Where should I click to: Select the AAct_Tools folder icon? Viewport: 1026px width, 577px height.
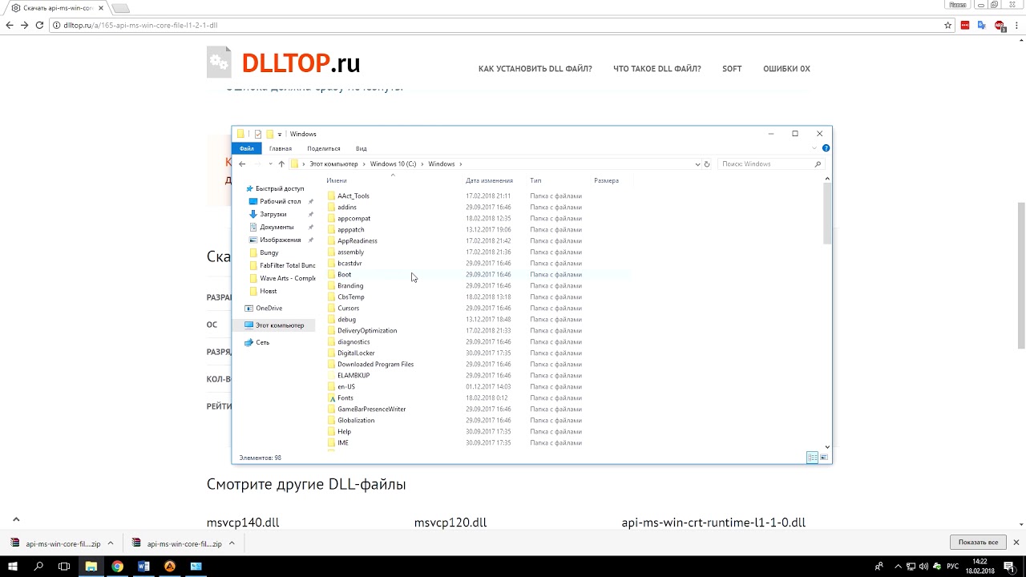(x=332, y=196)
